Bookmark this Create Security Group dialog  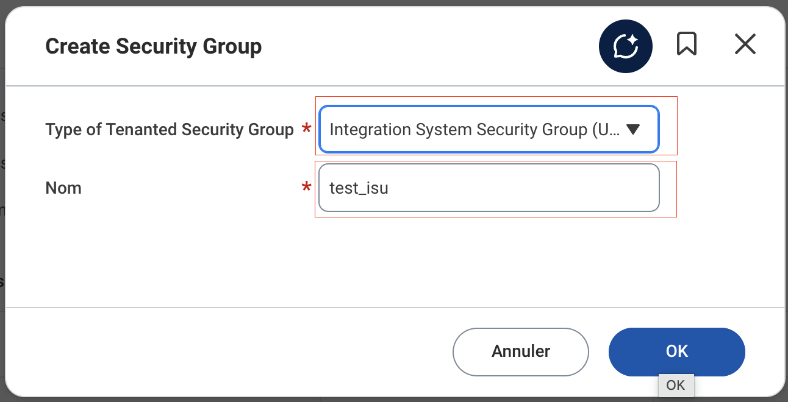pos(687,44)
